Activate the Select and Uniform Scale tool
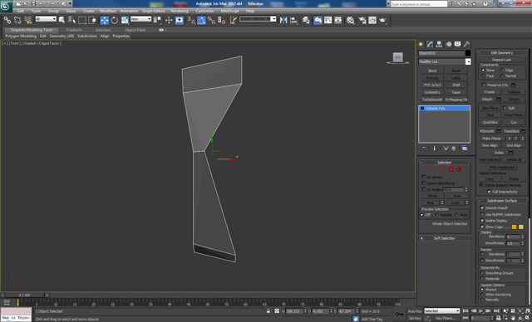This screenshot has width=532, height=322. pyautogui.click(x=125, y=20)
